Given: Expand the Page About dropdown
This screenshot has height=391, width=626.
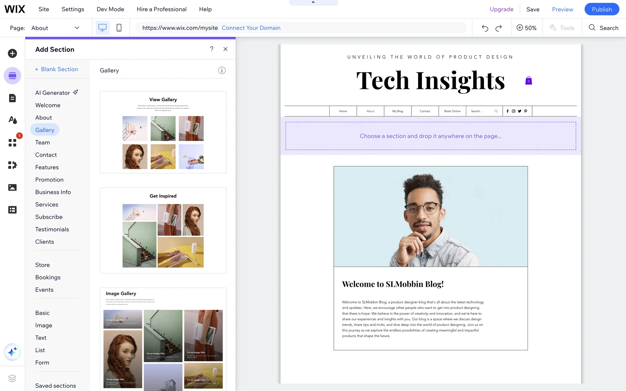Looking at the screenshot, I should click(77, 28).
